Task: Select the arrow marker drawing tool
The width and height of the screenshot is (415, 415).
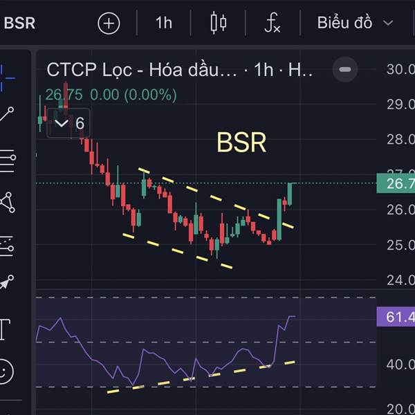Action: point(7,282)
